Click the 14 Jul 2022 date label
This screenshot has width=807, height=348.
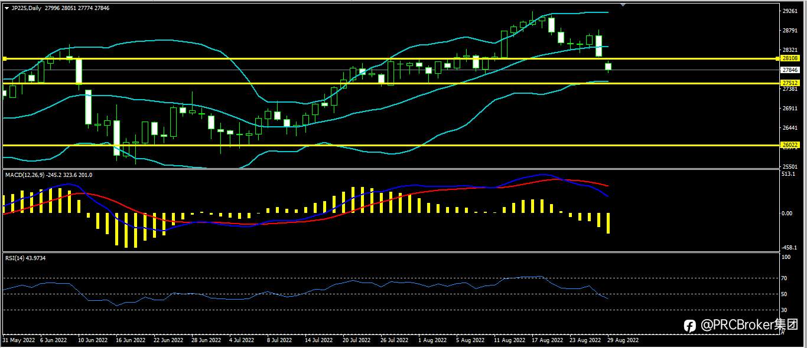point(319,340)
